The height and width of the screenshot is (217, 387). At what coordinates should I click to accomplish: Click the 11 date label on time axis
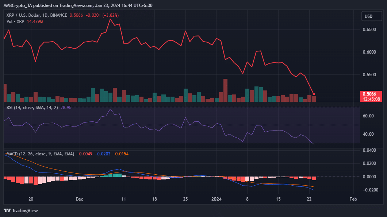click(x=124, y=199)
